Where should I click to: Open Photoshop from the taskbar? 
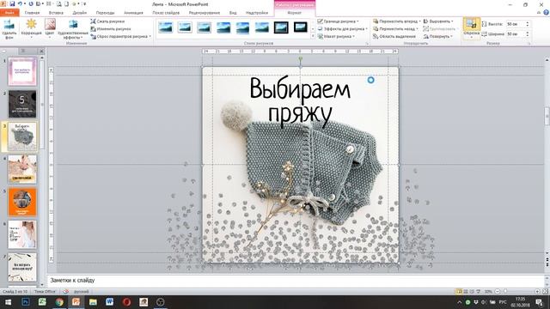point(25,302)
